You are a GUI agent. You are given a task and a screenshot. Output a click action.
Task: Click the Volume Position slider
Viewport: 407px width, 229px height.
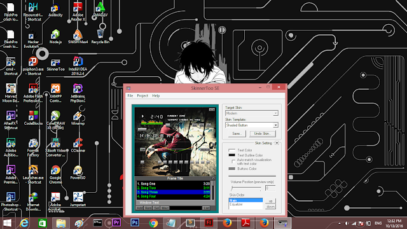pyautogui.click(x=246, y=188)
